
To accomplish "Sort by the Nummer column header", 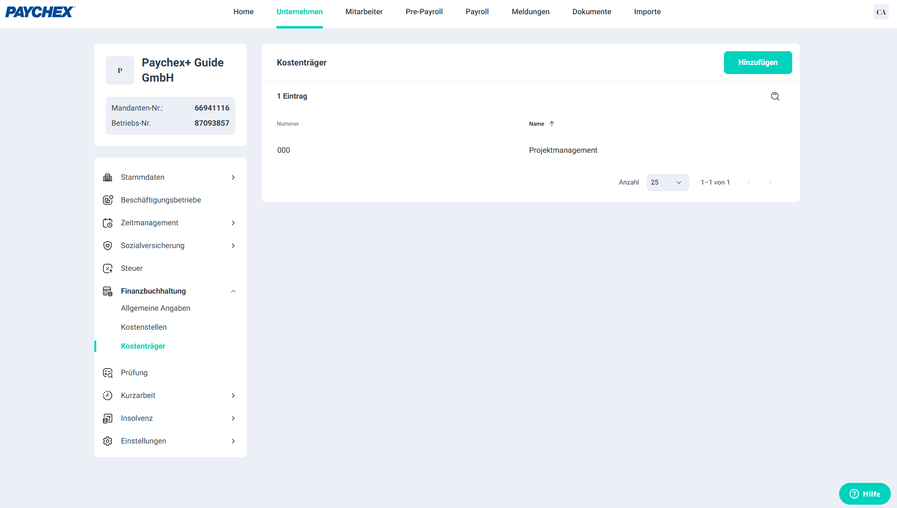I will pos(288,124).
